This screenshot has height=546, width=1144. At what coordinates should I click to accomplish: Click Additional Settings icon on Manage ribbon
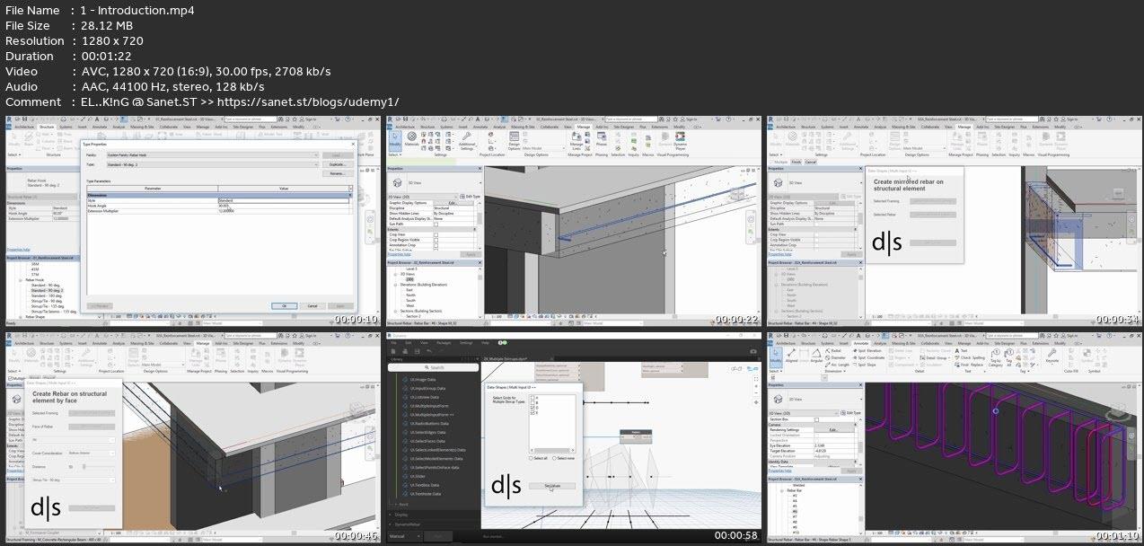click(x=467, y=140)
